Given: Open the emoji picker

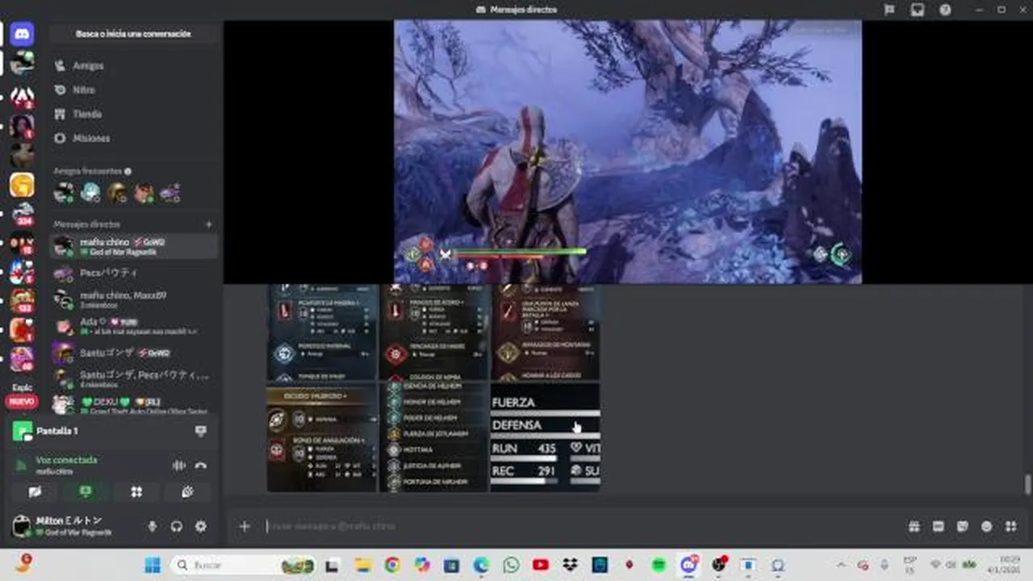Looking at the screenshot, I should tap(986, 526).
